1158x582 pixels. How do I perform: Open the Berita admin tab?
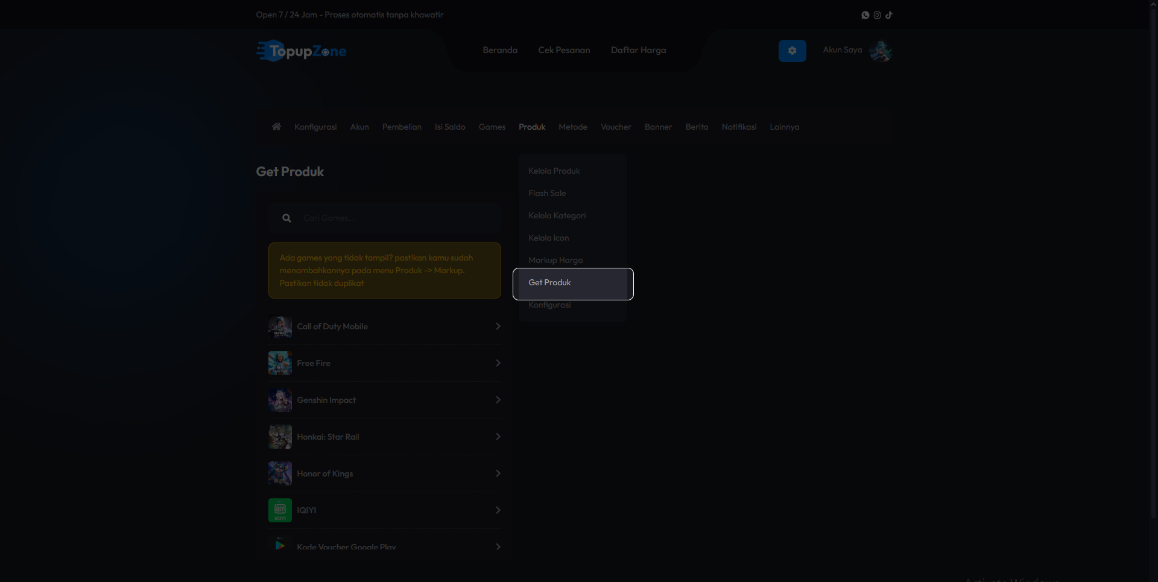697,127
